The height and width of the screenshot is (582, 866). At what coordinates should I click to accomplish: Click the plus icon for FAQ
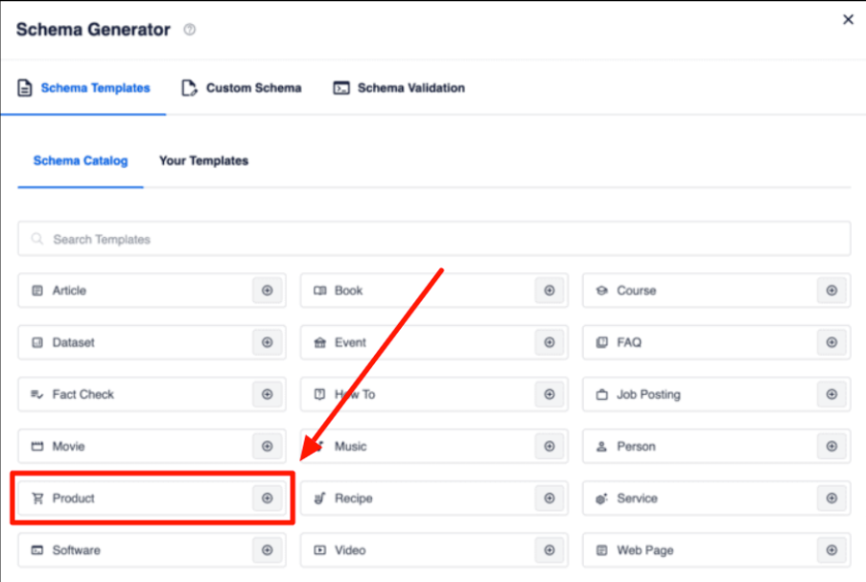(831, 342)
